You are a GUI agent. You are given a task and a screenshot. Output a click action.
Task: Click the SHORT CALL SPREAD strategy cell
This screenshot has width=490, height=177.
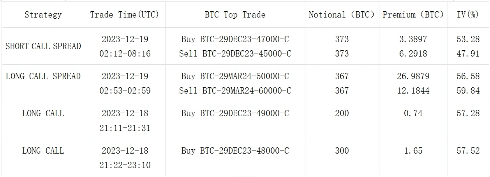coord(43,46)
